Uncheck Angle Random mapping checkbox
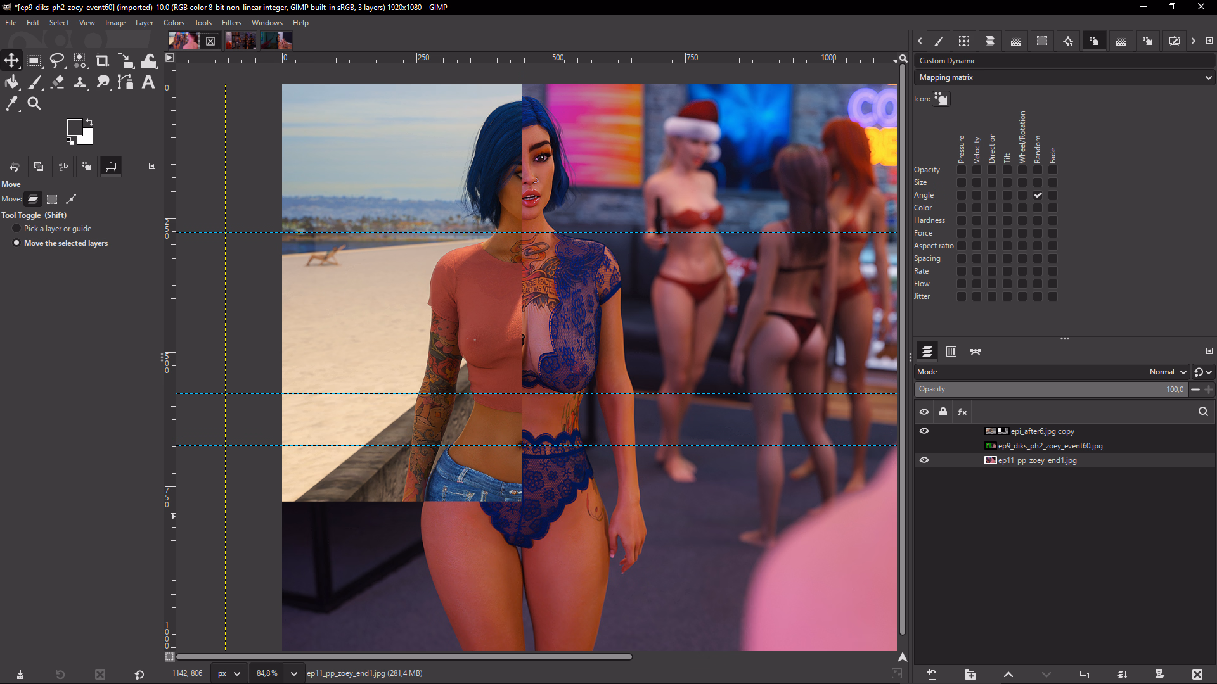Screen dimensions: 1217x684 click(1038, 195)
